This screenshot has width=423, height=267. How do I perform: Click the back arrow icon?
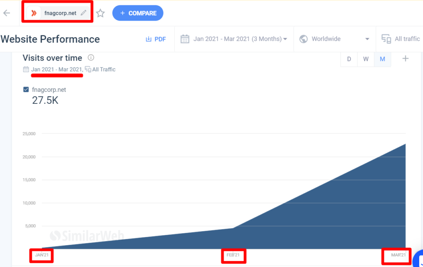point(7,13)
